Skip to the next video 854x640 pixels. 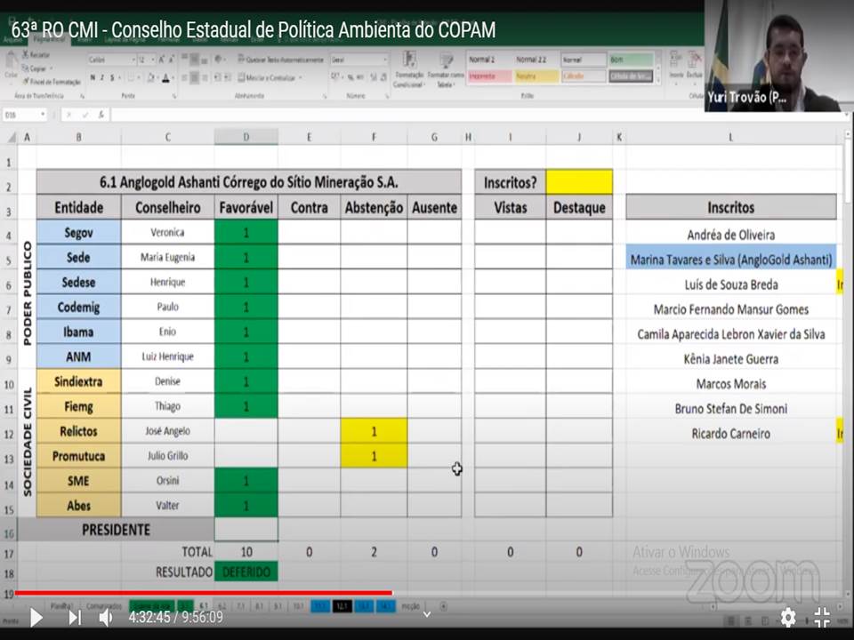tap(75, 617)
